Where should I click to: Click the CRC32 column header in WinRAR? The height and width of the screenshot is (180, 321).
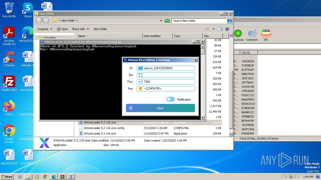click(249, 53)
